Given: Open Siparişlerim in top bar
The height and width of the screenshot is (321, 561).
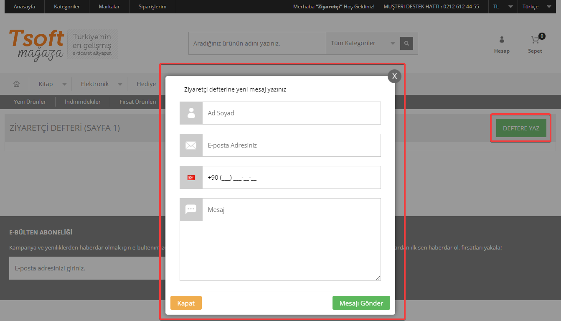Looking at the screenshot, I should point(152,7).
